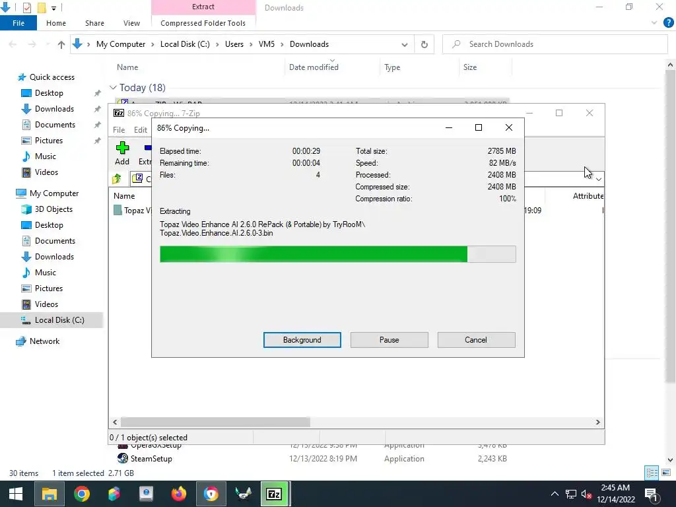
Task: Send the extraction to Background
Action: coord(302,340)
